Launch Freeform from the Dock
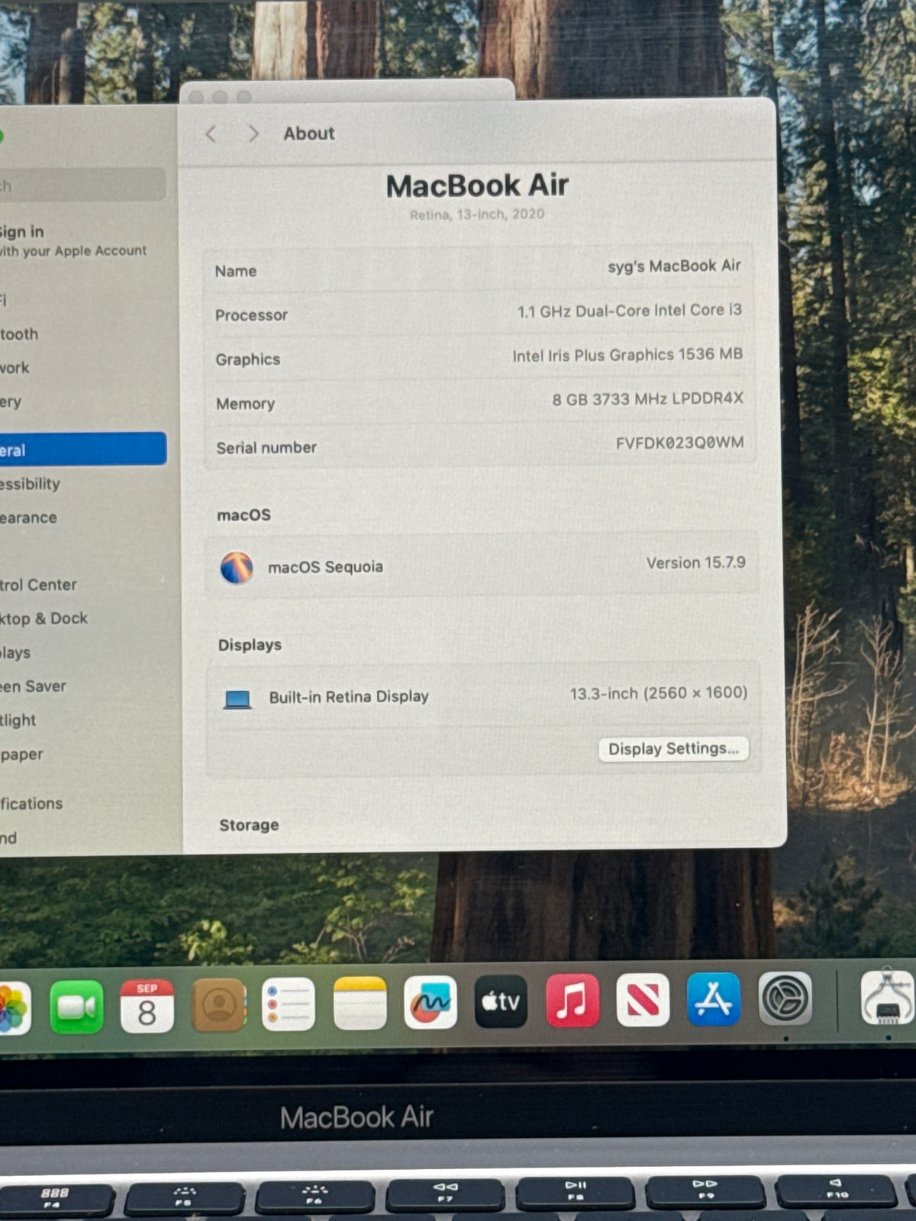This screenshot has height=1221, width=916. (431, 1002)
